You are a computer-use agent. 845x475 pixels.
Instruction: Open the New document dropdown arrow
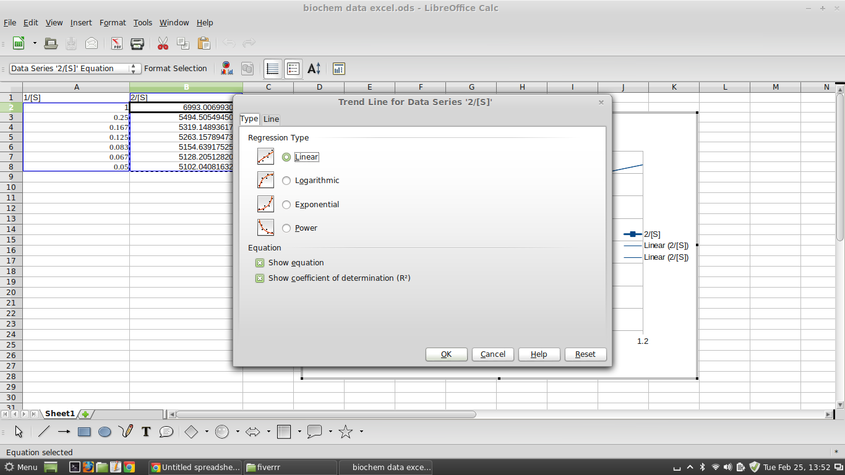pyautogui.click(x=36, y=43)
